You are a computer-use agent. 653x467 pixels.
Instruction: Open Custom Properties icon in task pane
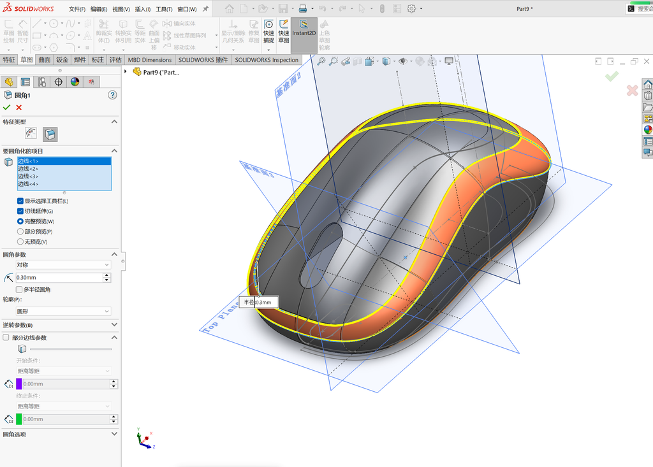[x=648, y=141]
